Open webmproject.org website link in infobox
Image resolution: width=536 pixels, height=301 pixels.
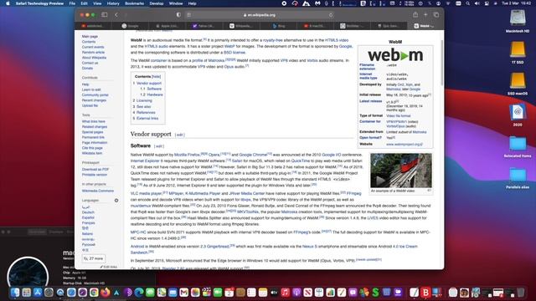tap(405, 145)
